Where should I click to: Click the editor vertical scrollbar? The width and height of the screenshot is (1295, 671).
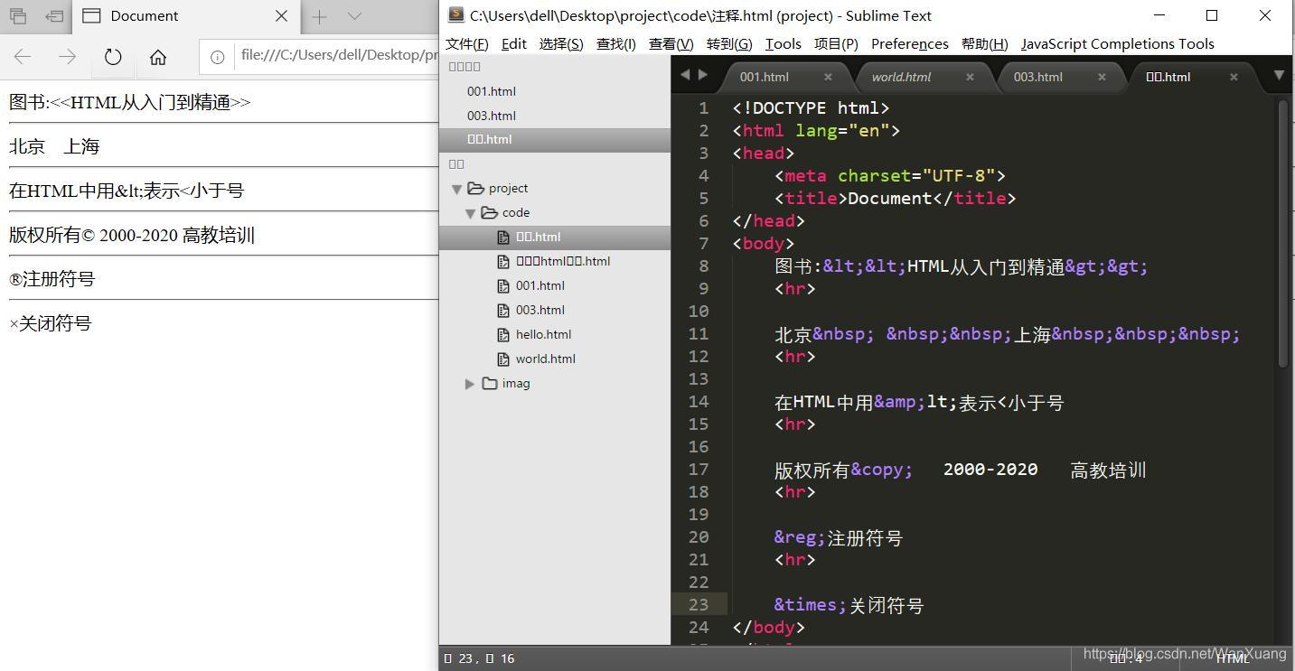tap(1283, 235)
